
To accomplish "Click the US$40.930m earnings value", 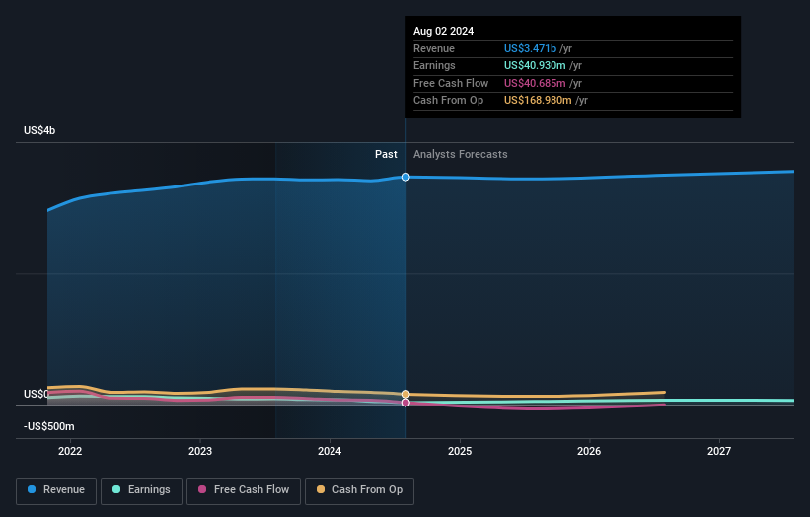I will (x=535, y=65).
